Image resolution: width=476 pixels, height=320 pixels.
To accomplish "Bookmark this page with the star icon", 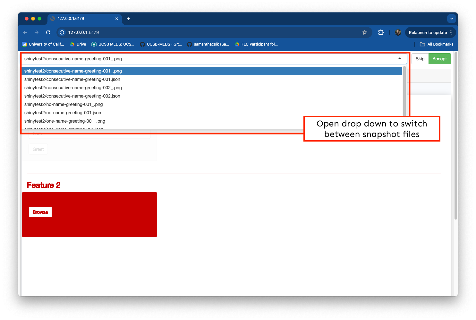I will pos(364,32).
